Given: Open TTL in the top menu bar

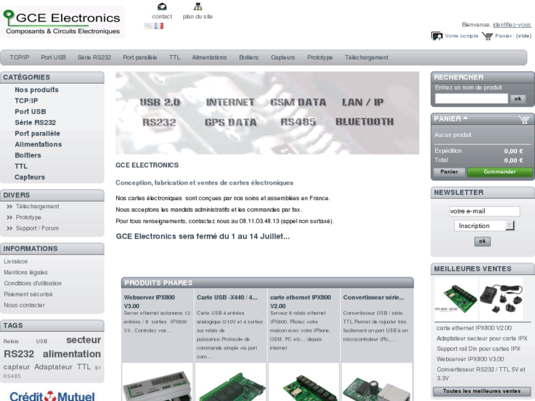Looking at the screenshot, I should (x=174, y=57).
